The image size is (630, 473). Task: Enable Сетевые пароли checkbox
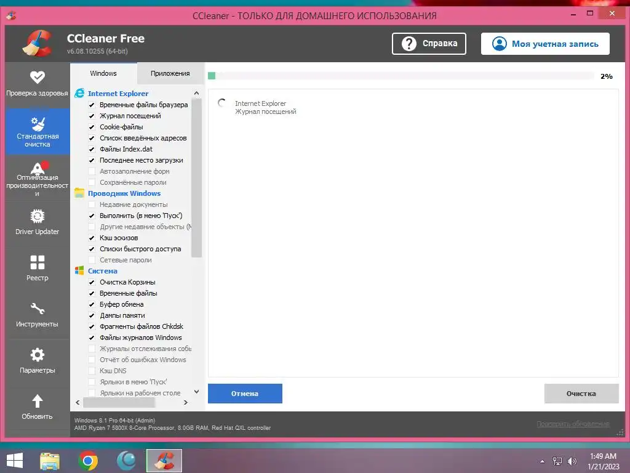click(92, 260)
